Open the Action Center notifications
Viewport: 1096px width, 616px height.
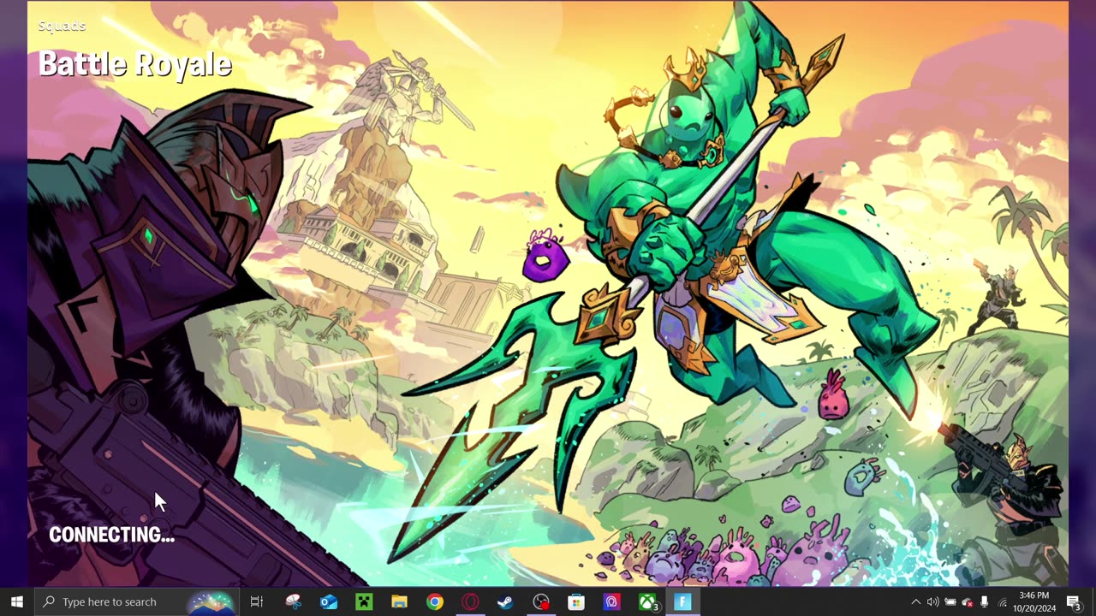1075,601
